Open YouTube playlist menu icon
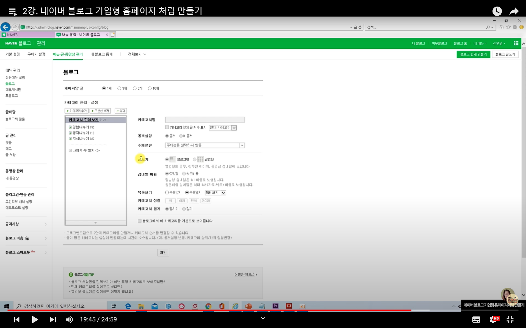 pos(13,12)
